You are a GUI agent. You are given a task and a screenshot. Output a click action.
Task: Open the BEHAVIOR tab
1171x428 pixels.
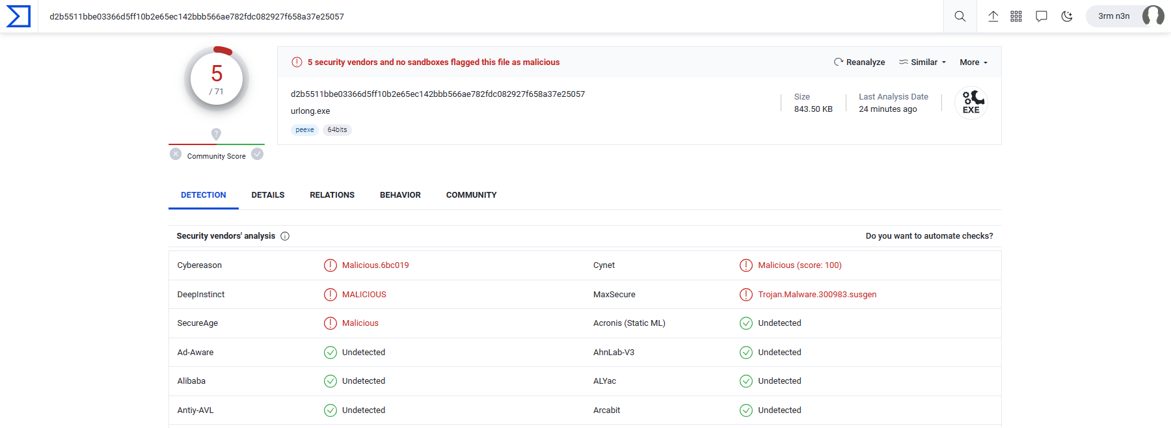pyautogui.click(x=400, y=195)
